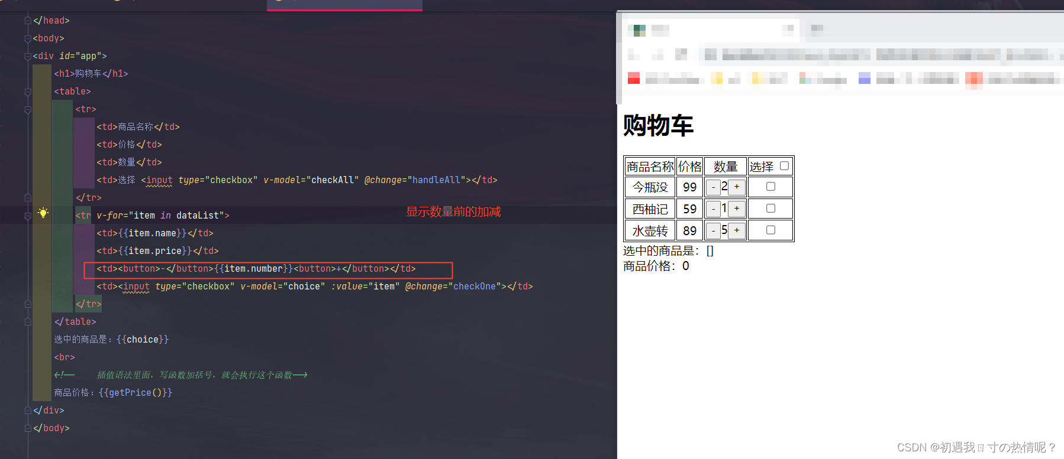The width and height of the screenshot is (1064, 459).
Task: Collapse the fold marker at the first <tr> line
Action: click(x=28, y=109)
